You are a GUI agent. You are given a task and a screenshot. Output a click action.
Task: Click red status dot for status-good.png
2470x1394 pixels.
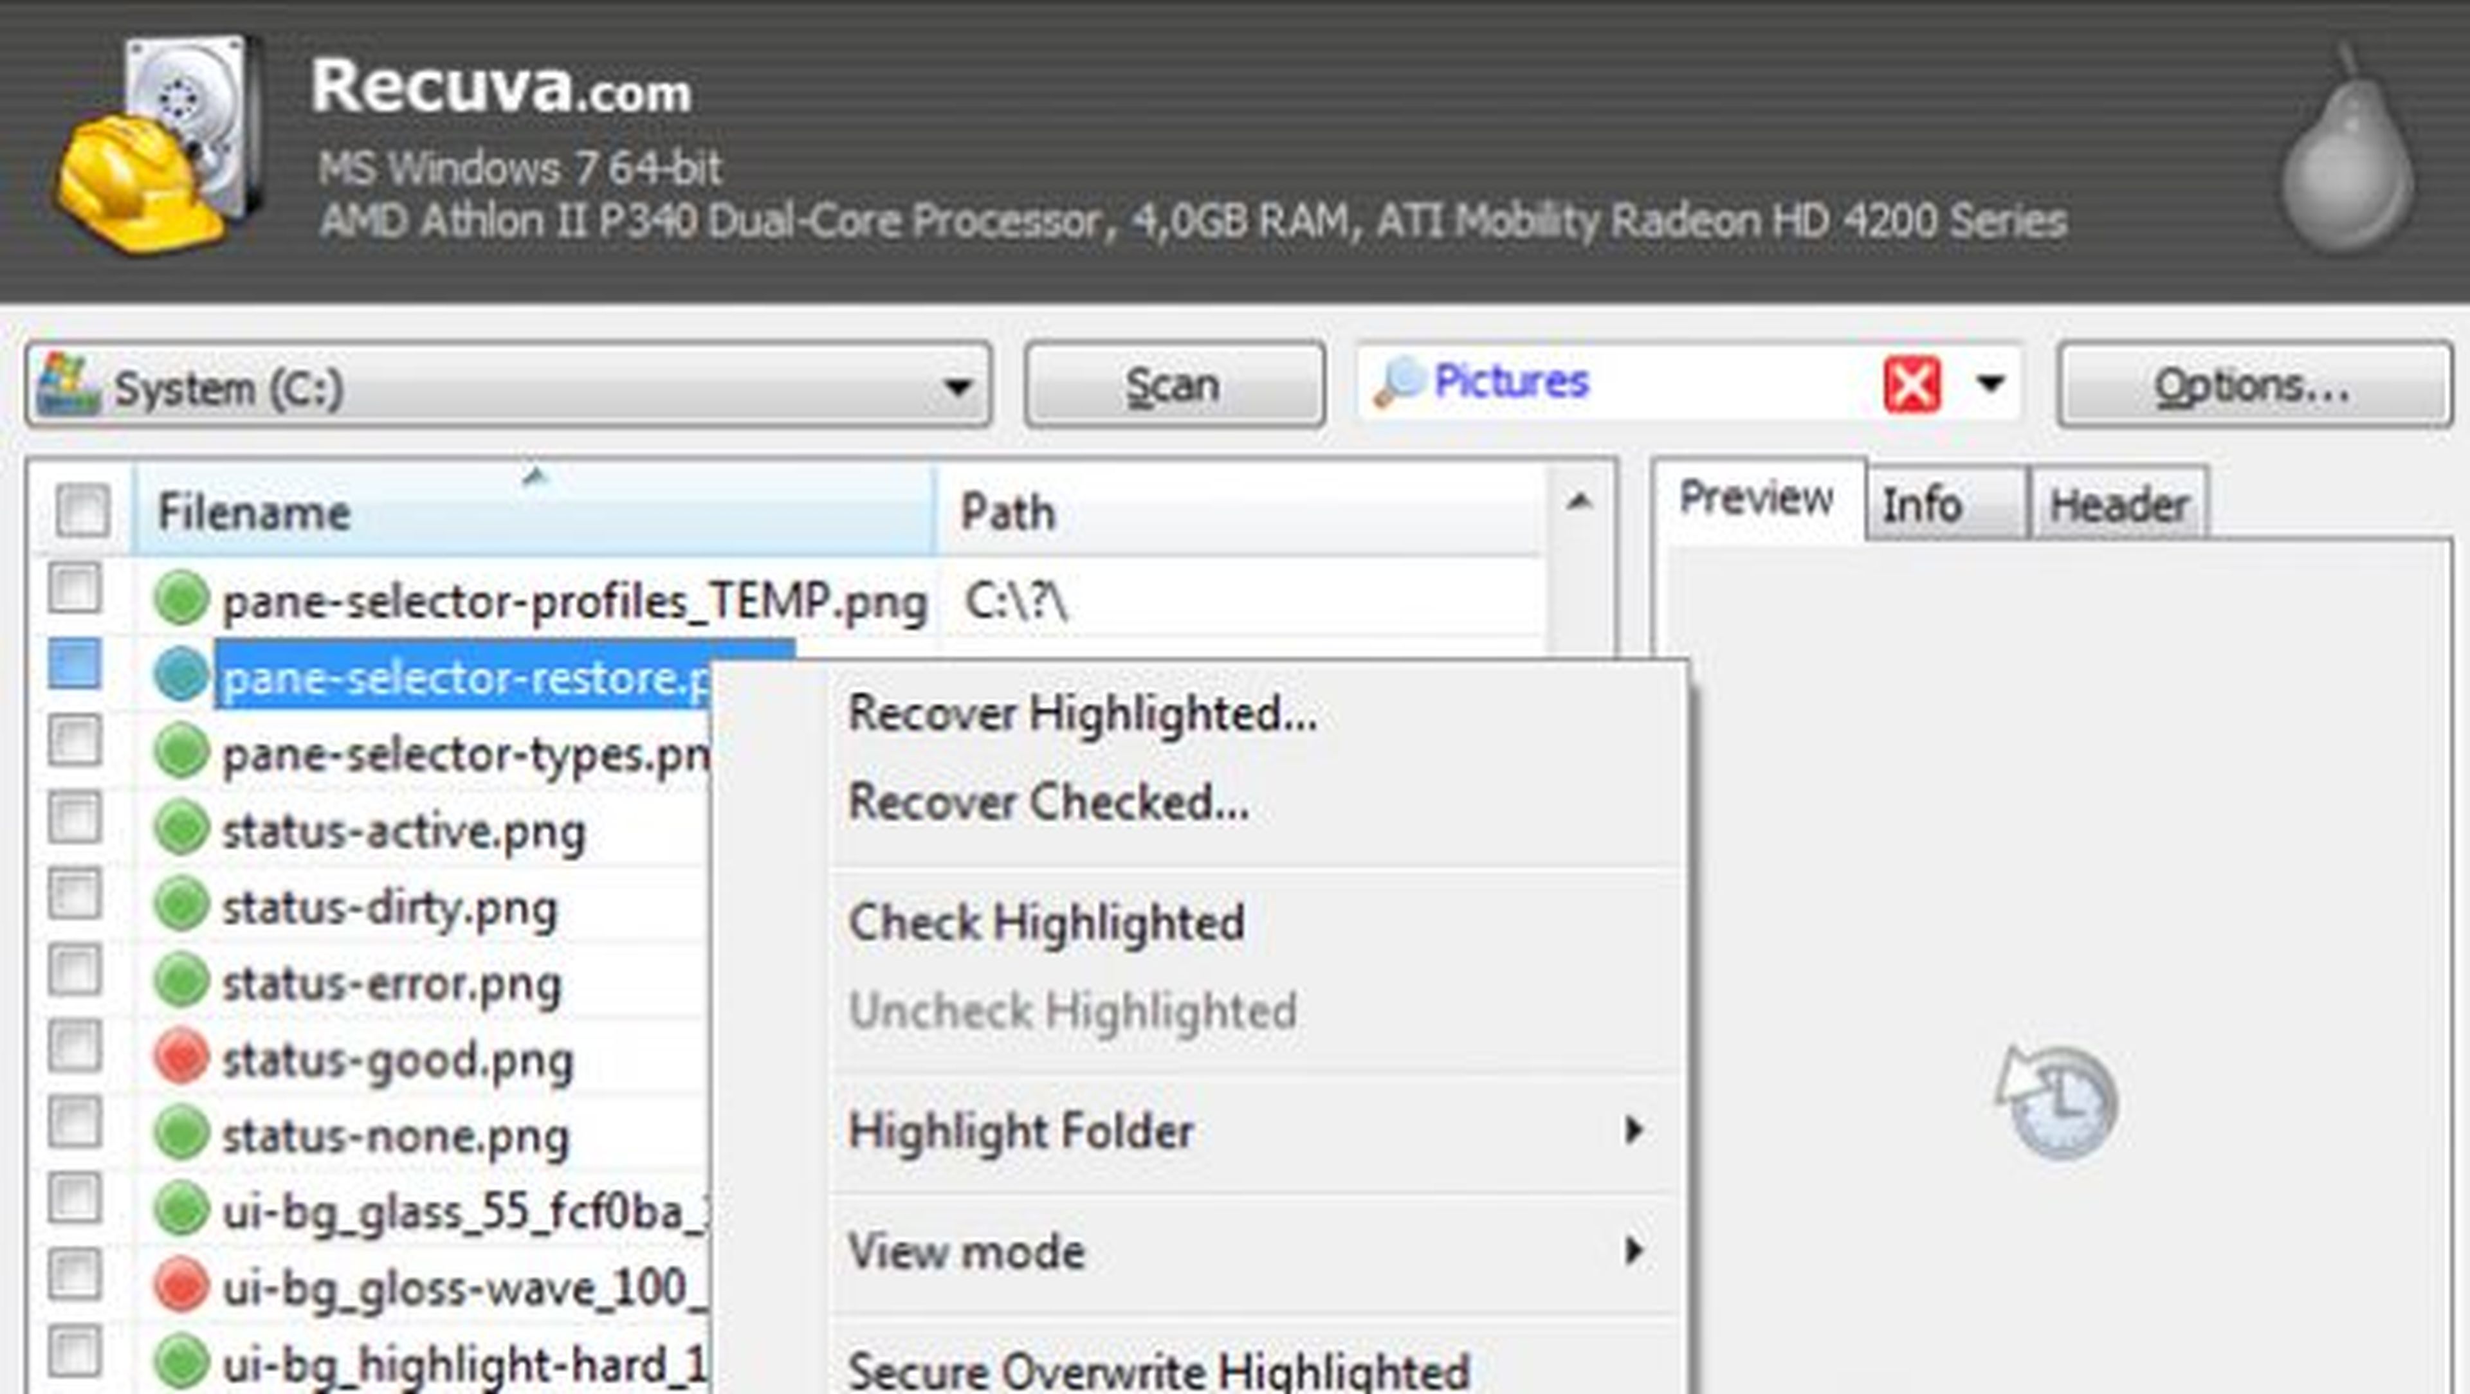pyautogui.click(x=180, y=1058)
